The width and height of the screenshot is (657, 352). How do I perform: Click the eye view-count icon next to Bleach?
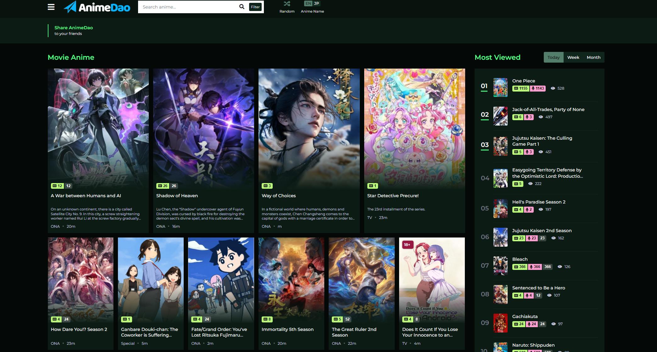point(560,266)
